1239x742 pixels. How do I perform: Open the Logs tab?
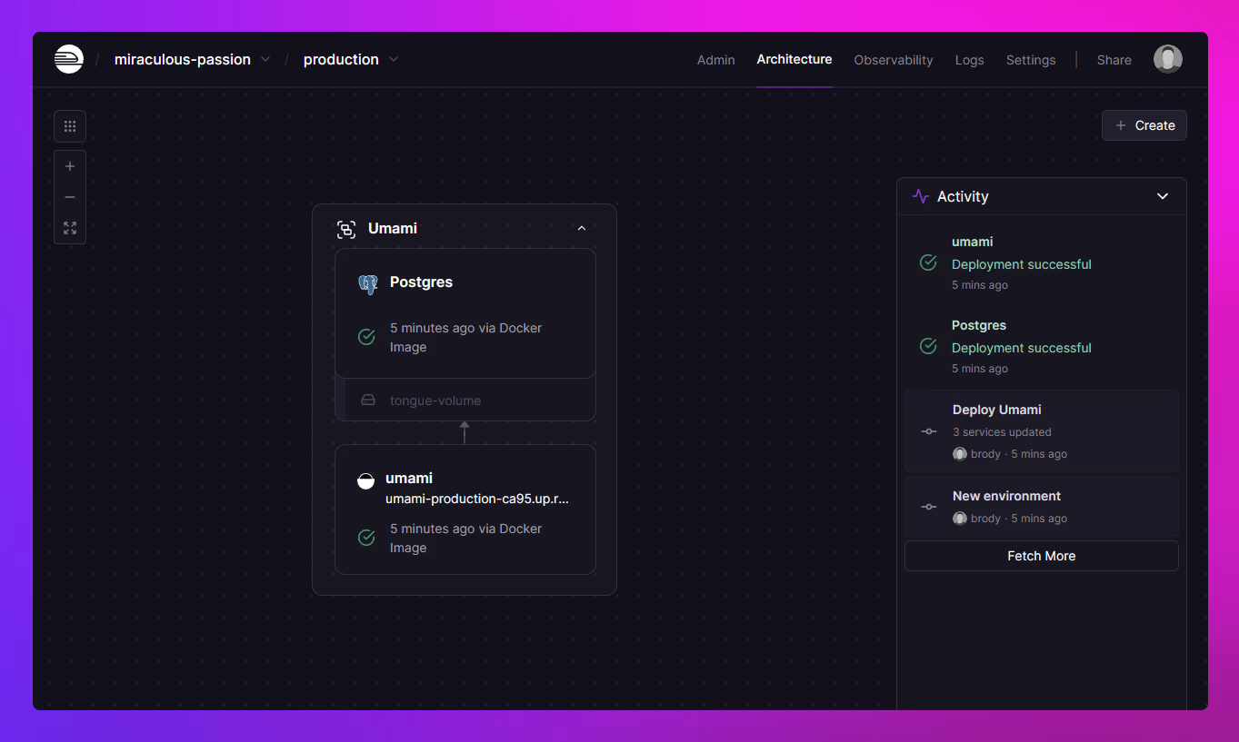click(x=970, y=60)
